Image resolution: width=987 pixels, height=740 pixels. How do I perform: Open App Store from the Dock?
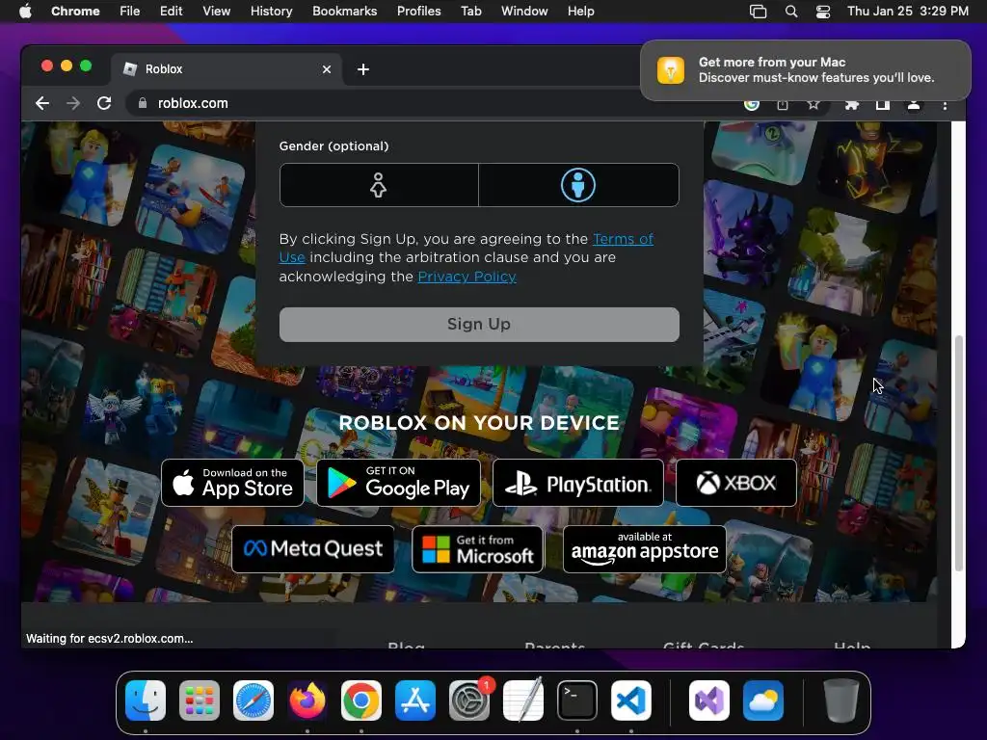pyautogui.click(x=415, y=700)
